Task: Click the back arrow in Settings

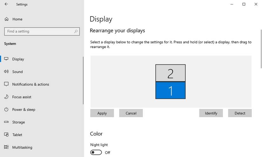Action: pos(6,4)
